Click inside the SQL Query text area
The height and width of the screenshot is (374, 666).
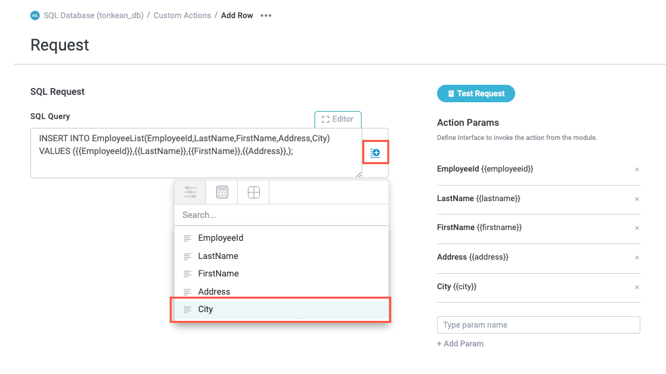pos(195,165)
